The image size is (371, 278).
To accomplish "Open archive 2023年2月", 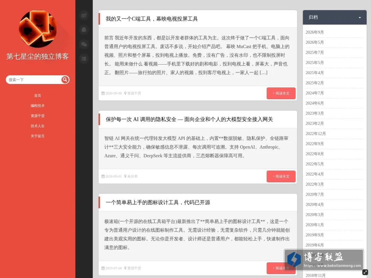I will tap(315, 124).
